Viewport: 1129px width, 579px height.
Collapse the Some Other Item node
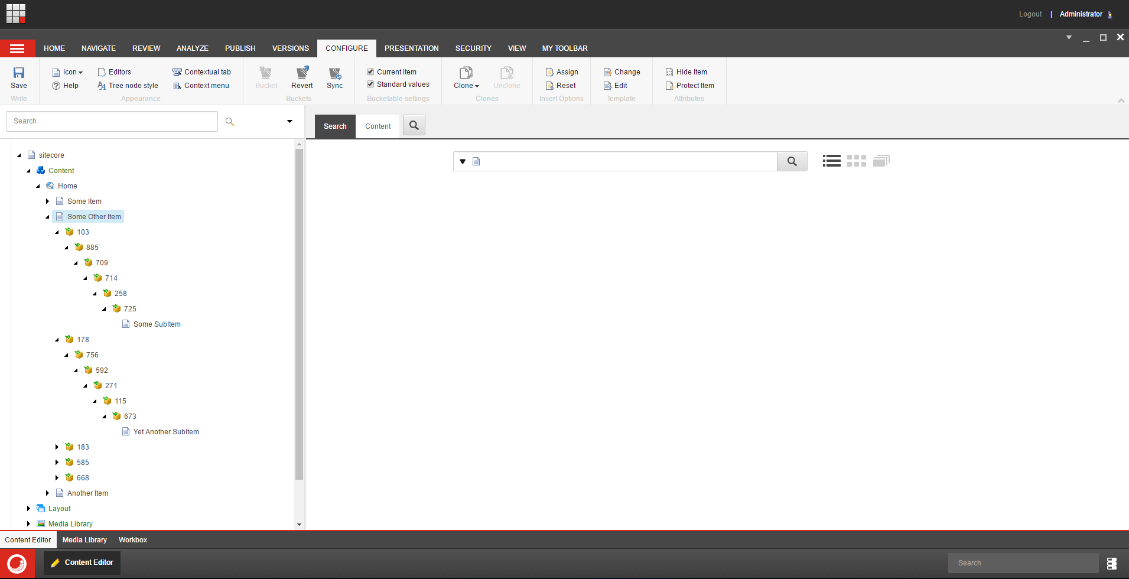47,217
